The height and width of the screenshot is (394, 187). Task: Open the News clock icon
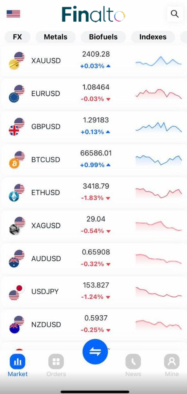coord(133,362)
